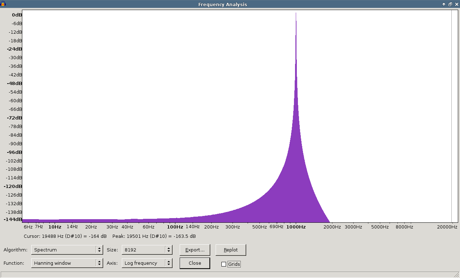Click the vertical cursor line near 20000Hz
The width and height of the screenshot is (460, 278).
[451, 115]
